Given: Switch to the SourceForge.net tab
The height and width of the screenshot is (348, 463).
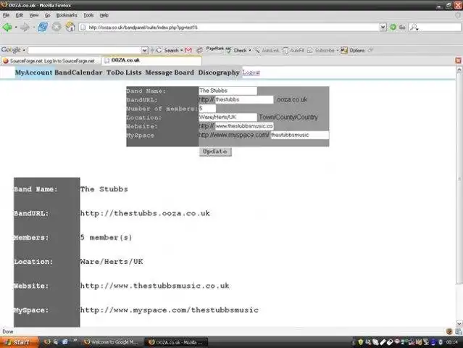Looking at the screenshot, I should (x=51, y=61).
